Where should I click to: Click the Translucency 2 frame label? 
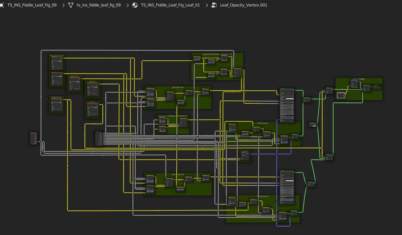tap(262, 196)
